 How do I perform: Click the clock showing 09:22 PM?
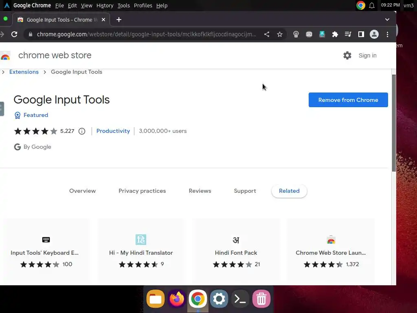click(x=390, y=5)
